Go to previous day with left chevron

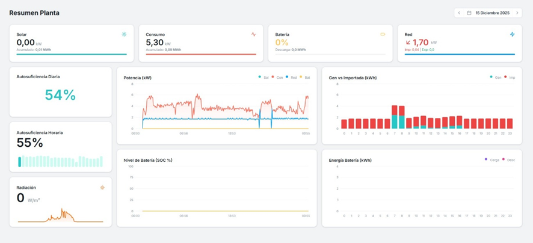click(x=459, y=13)
